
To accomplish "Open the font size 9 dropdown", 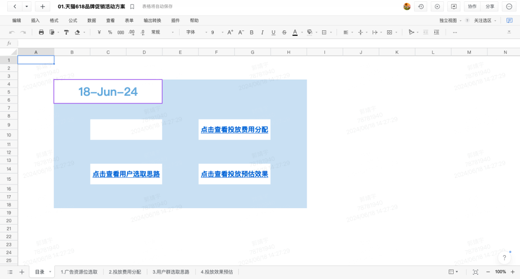I will (x=217, y=32).
